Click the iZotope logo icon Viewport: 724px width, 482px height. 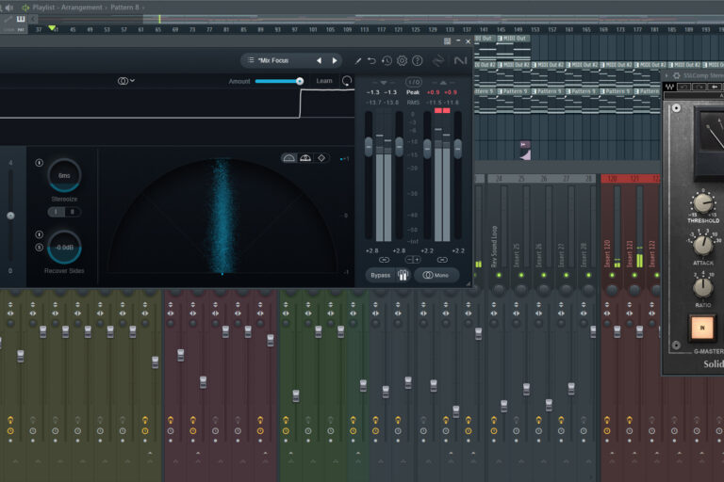click(x=438, y=61)
